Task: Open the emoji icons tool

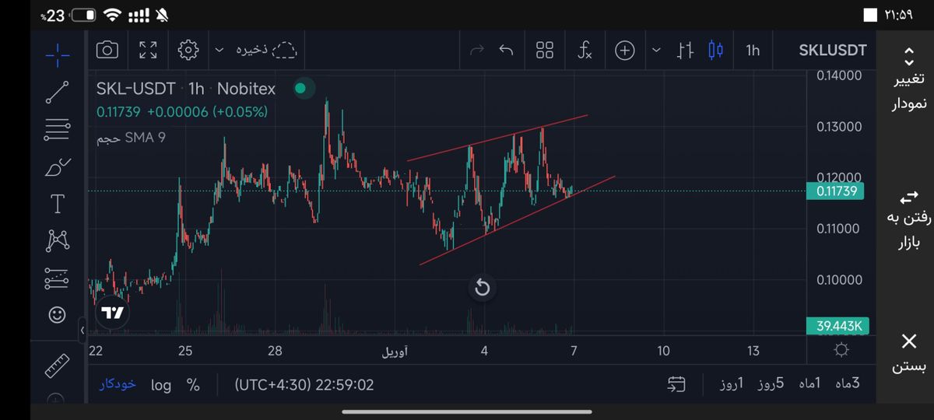Action: coord(57,315)
